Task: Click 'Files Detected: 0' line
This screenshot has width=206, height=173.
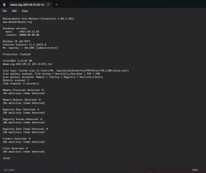Action: (15, 148)
